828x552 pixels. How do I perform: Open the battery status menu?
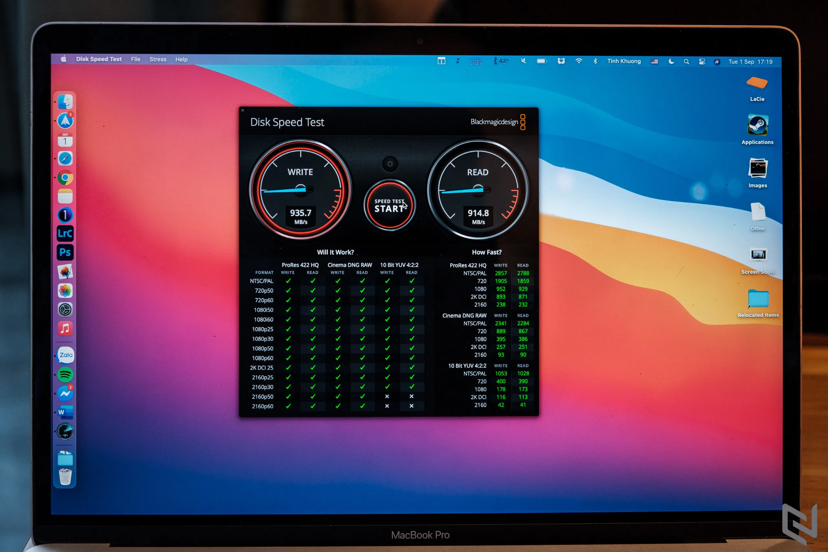pos(542,61)
